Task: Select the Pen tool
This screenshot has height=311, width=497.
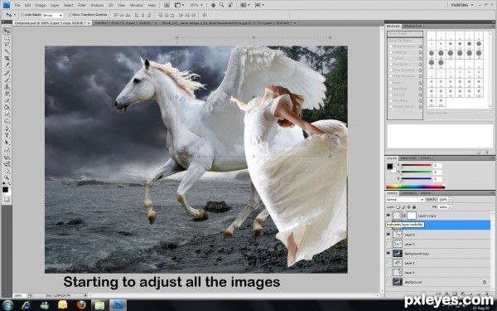Action: [7, 129]
